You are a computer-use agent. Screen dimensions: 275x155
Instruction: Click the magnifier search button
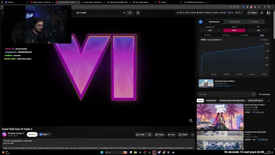tap(130, 13)
